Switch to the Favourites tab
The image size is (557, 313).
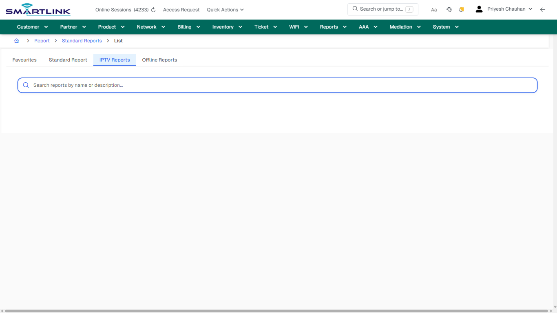click(24, 60)
